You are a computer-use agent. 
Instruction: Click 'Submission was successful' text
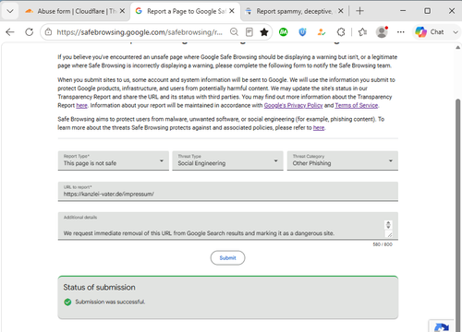[110, 302]
